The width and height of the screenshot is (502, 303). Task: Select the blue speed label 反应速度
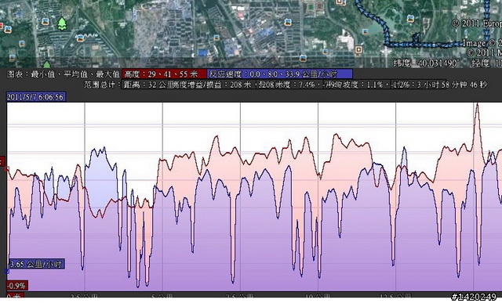tap(280, 74)
